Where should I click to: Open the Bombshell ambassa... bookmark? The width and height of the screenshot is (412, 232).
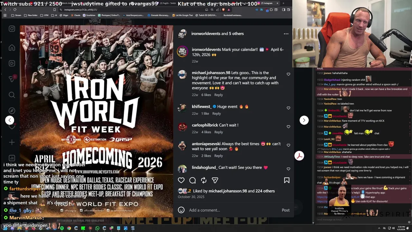pos(233,15)
